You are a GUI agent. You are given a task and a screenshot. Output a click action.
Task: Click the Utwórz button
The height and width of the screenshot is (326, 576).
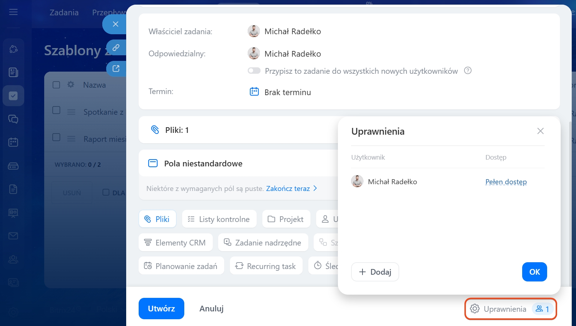161,309
